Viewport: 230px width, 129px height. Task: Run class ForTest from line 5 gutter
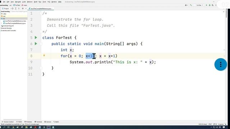36,38
